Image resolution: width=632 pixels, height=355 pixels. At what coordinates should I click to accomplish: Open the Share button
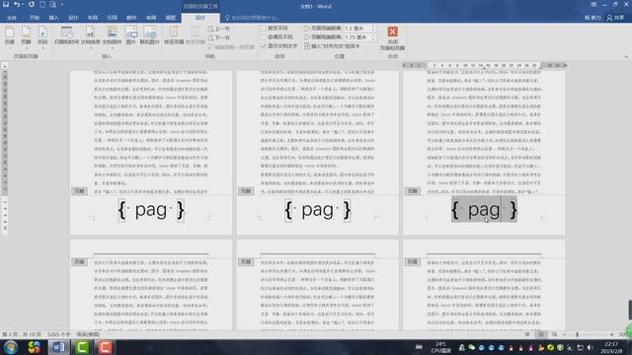(615, 18)
